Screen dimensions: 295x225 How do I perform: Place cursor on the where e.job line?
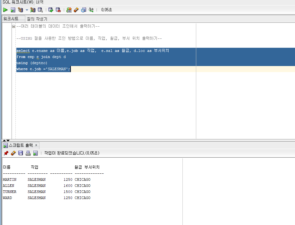(x=43, y=69)
